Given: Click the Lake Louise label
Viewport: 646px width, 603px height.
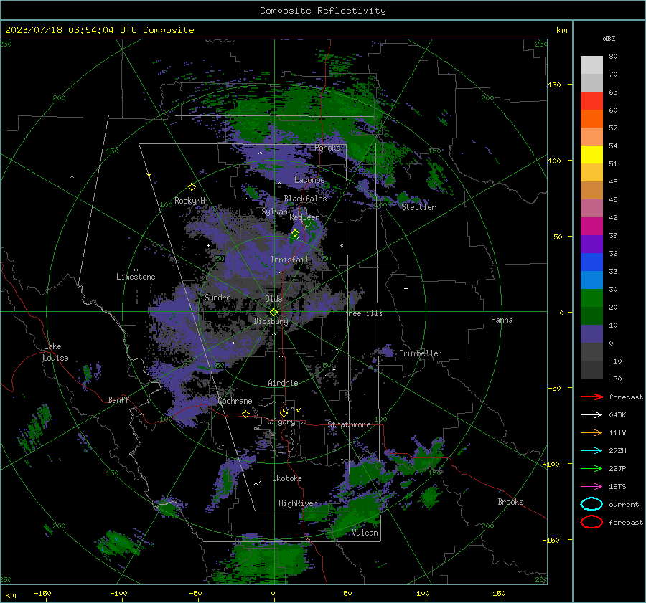Looking at the screenshot, I should 56,352.
